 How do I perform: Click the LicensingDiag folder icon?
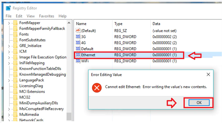point(15,86)
